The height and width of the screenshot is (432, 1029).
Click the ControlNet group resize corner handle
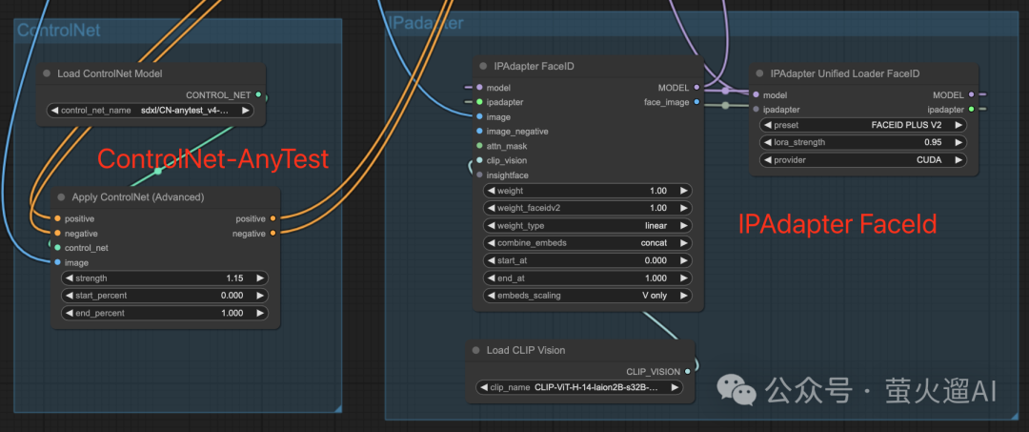(x=337, y=408)
